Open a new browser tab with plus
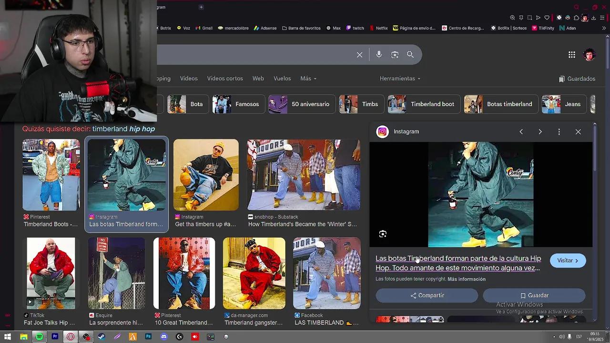This screenshot has height=343, width=610. 201,7
